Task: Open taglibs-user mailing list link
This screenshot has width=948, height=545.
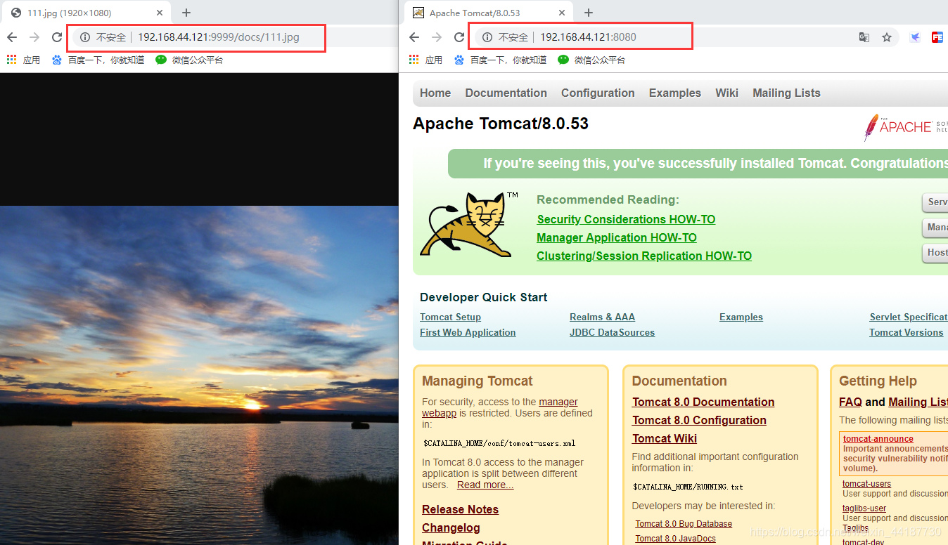Action: (x=864, y=508)
